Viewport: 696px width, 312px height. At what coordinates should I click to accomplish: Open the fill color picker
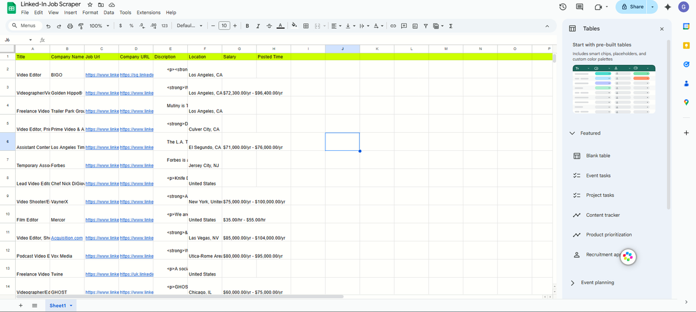(294, 26)
